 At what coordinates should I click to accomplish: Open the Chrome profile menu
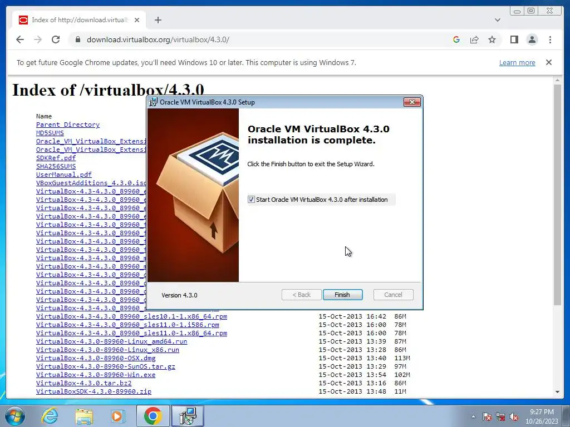[532, 39]
